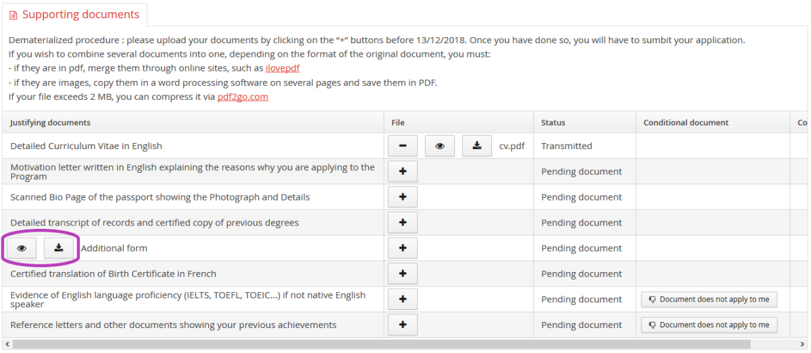811x353 pixels.
Task: View the Additional form template
Action: pyautogui.click(x=22, y=248)
